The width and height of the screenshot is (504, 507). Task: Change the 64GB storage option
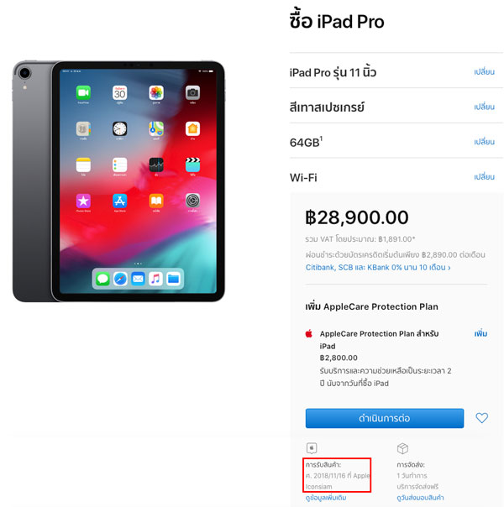pos(484,142)
